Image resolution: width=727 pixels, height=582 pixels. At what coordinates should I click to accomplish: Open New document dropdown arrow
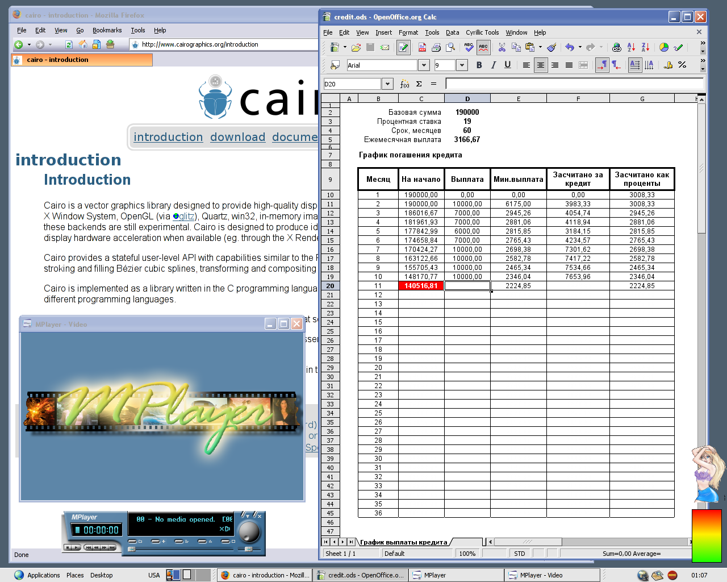(345, 48)
